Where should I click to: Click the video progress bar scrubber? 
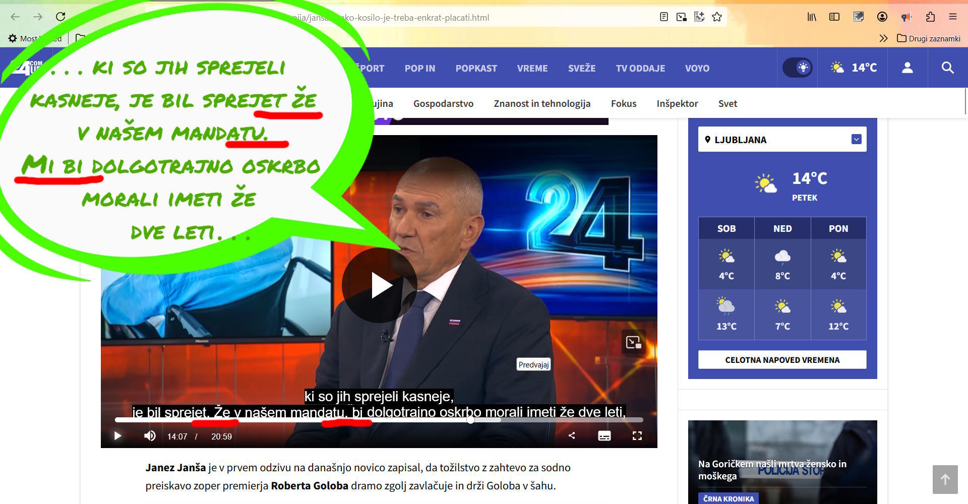[470, 420]
